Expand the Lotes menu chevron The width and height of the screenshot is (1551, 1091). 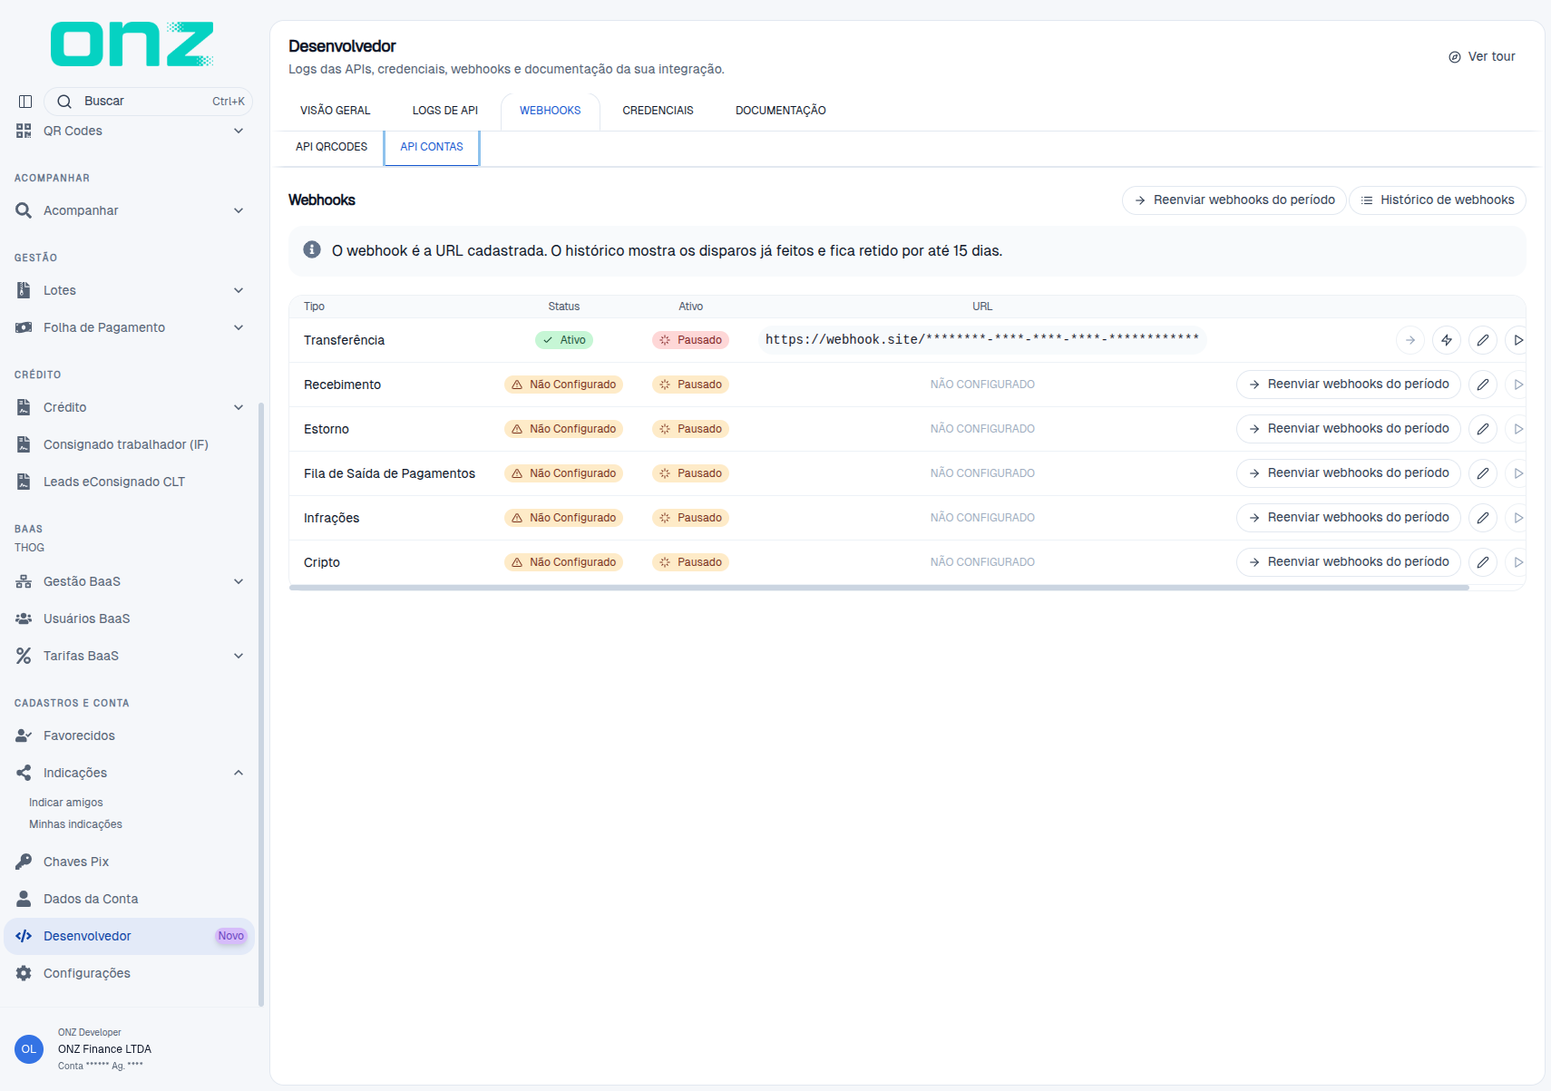[239, 290]
